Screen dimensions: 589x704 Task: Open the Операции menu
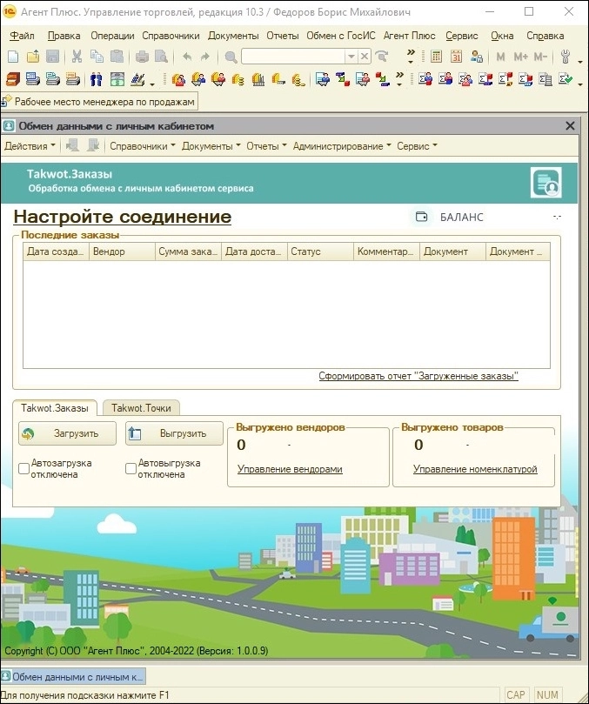pos(112,36)
